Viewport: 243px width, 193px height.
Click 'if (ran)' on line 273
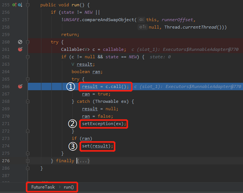[82, 138]
